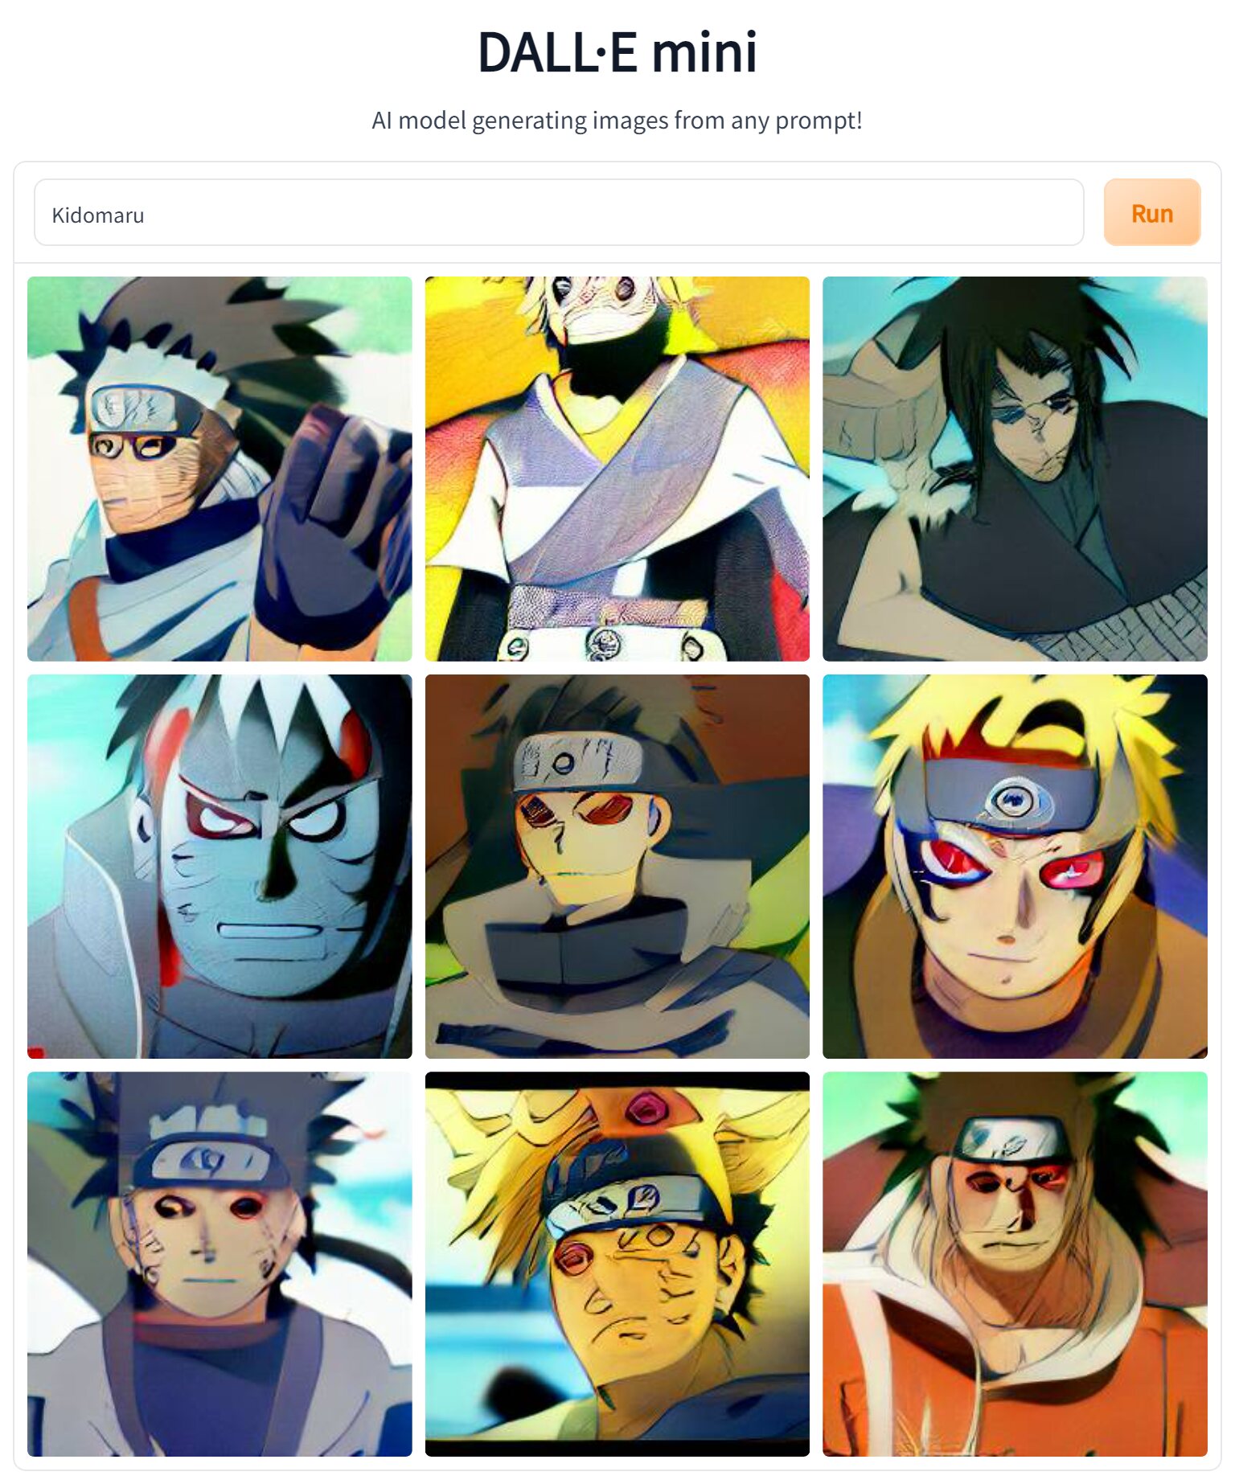Open the gray-jacket character on cloudy background
Viewport: 1235px width, 1484px height.
coord(220,1264)
